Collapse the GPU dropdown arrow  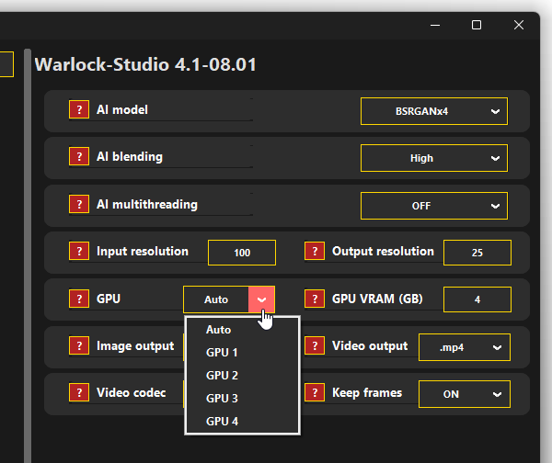pyautogui.click(x=261, y=299)
